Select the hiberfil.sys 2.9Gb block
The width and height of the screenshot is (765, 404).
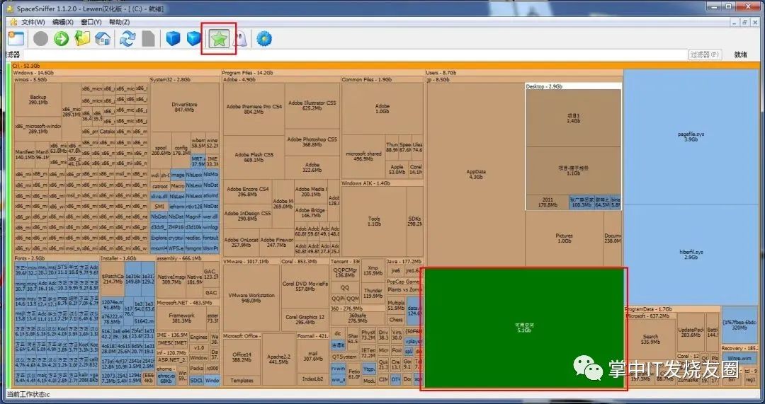(x=691, y=255)
